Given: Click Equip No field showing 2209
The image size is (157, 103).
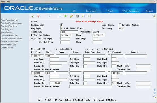Looking at the screenshot, I should [55, 83].
